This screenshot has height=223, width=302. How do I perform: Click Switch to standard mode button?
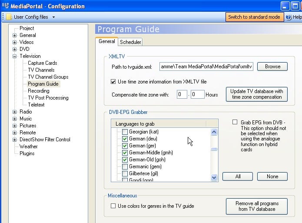click(254, 17)
